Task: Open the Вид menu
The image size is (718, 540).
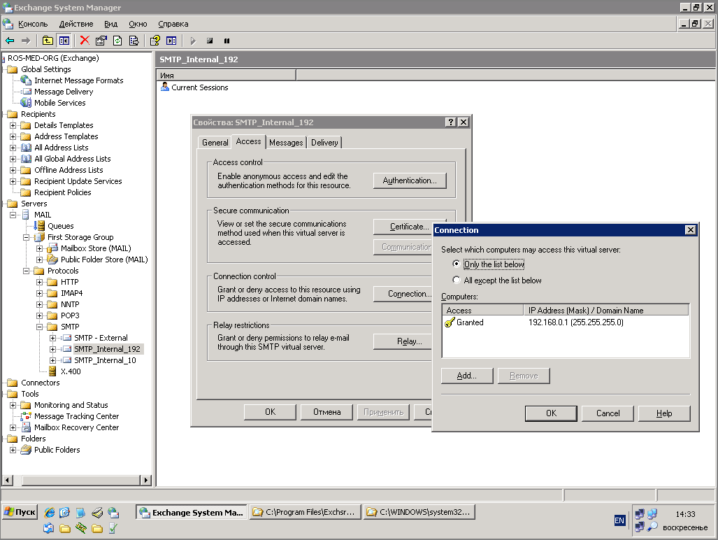Action: [x=111, y=24]
